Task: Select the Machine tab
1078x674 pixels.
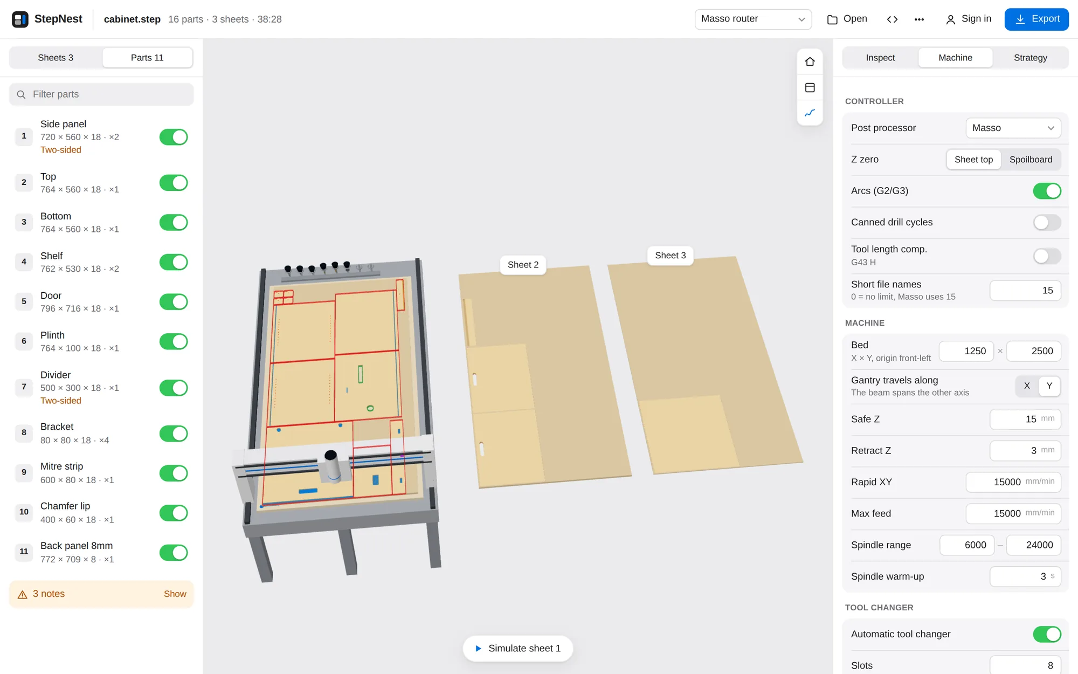Action: [x=955, y=58]
